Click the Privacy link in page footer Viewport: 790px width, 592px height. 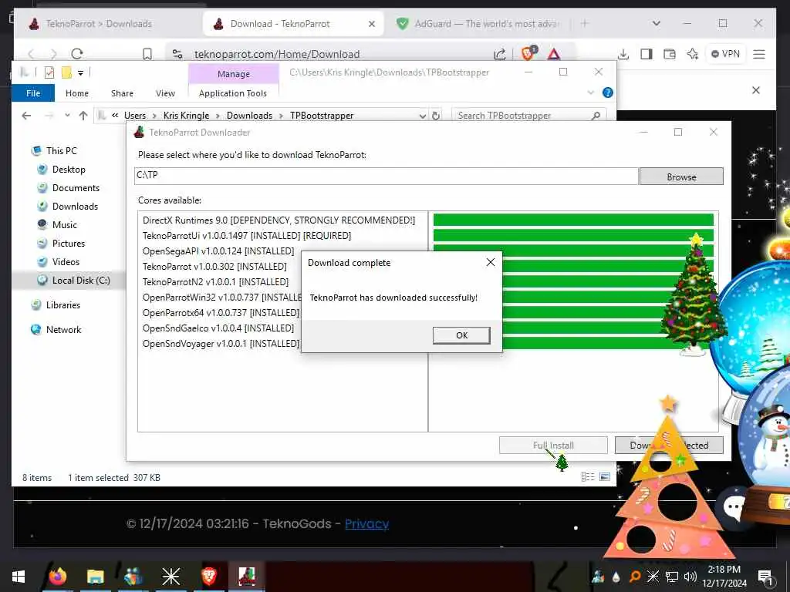(x=366, y=524)
